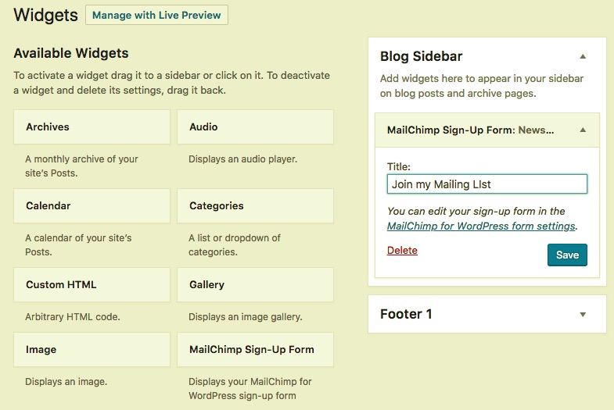The image size is (614, 410).
Task: Save the MailChimp widget settings
Action: tap(567, 255)
